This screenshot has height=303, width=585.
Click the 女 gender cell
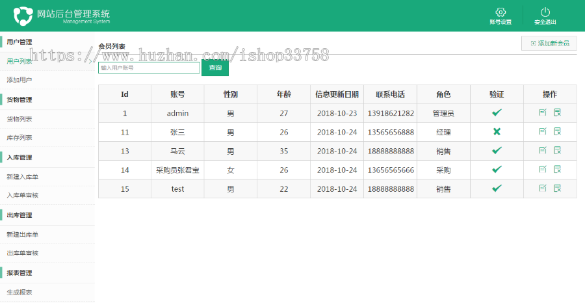pos(231,170)
